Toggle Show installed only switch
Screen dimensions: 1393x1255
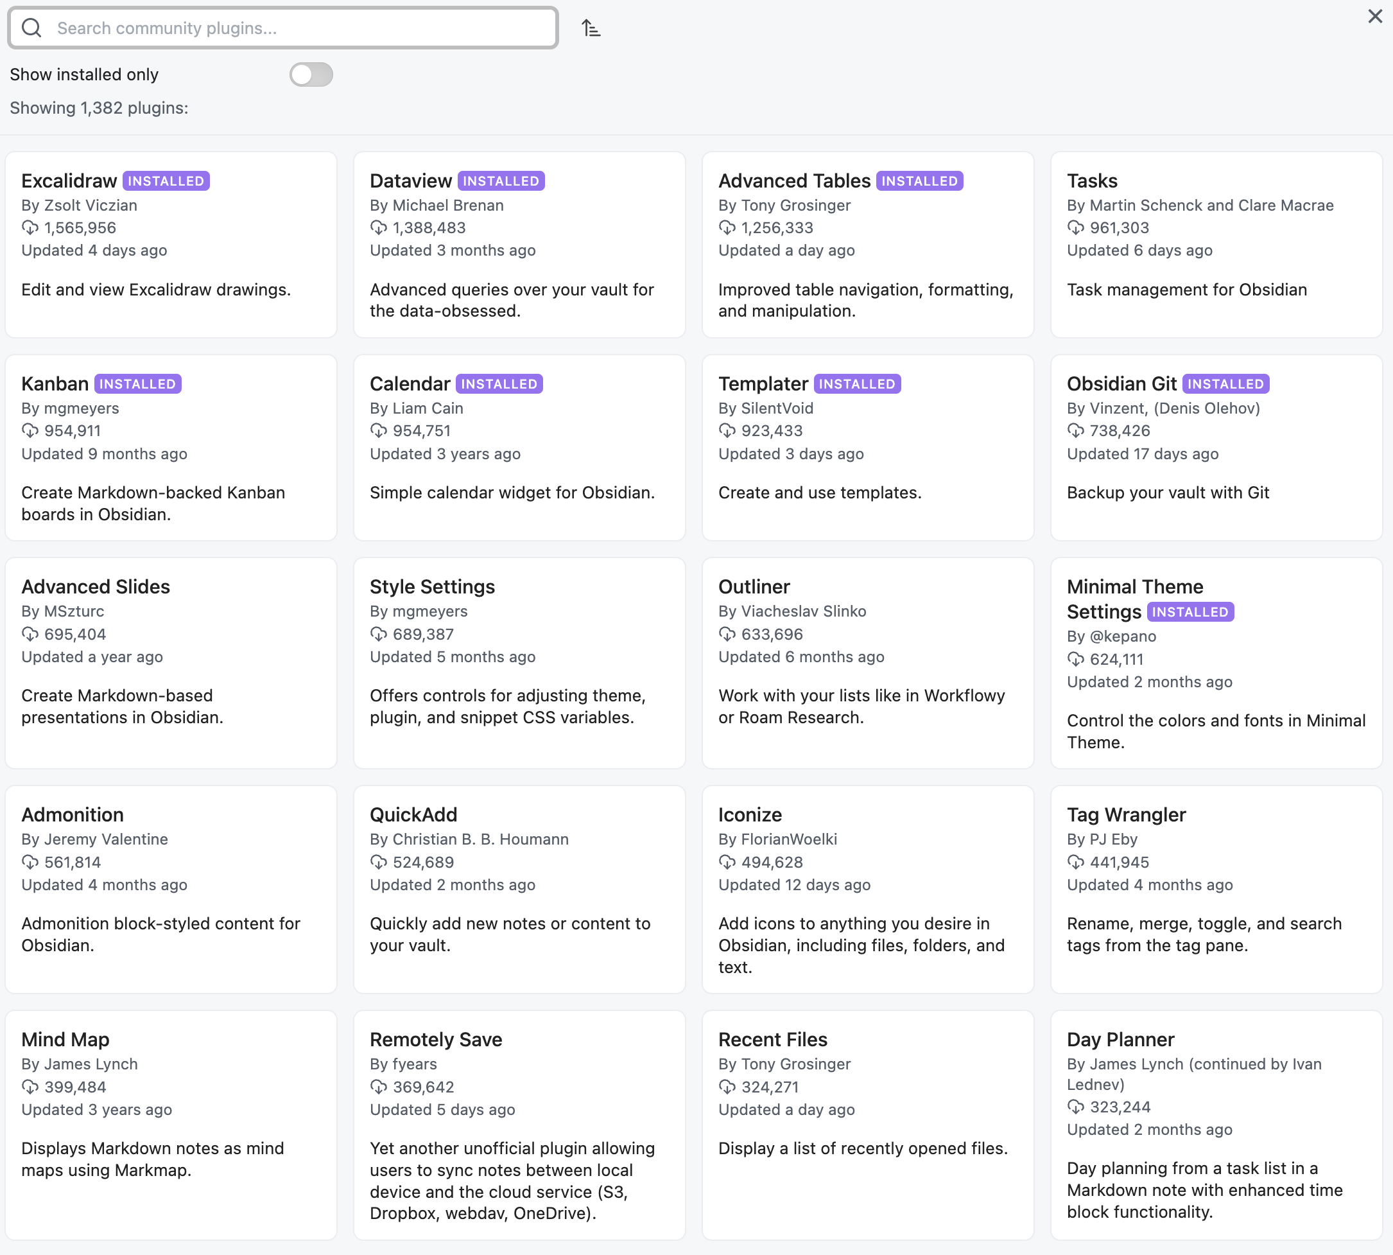[311, 75]
